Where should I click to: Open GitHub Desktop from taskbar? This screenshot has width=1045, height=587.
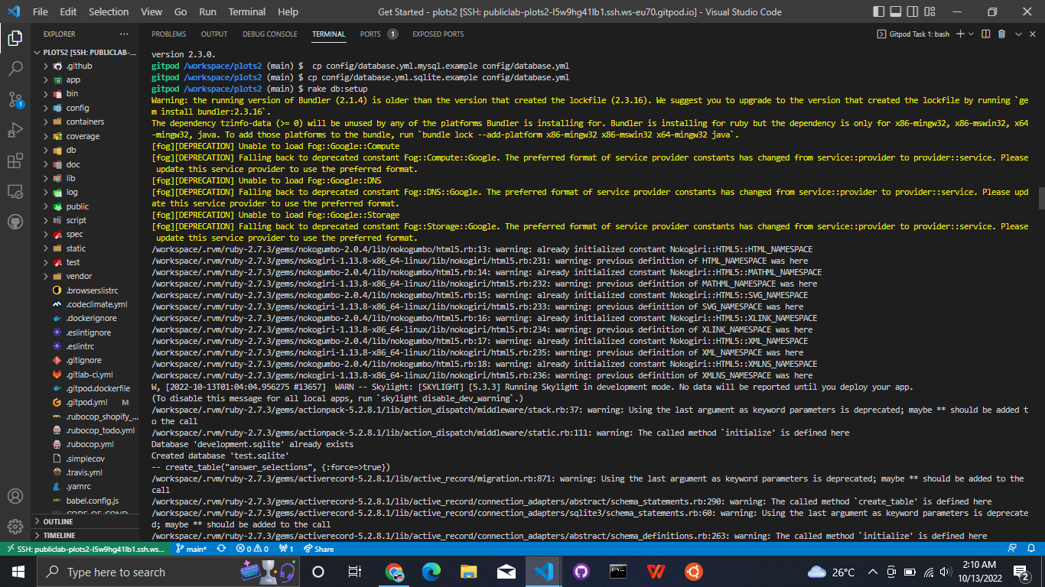coord(581,572)
